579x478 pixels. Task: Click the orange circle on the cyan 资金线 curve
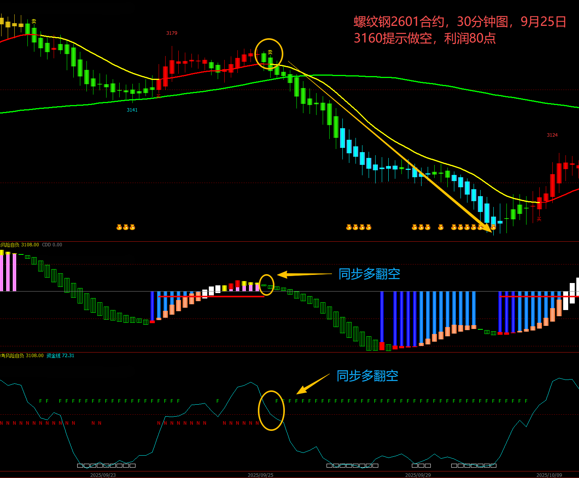271,410
